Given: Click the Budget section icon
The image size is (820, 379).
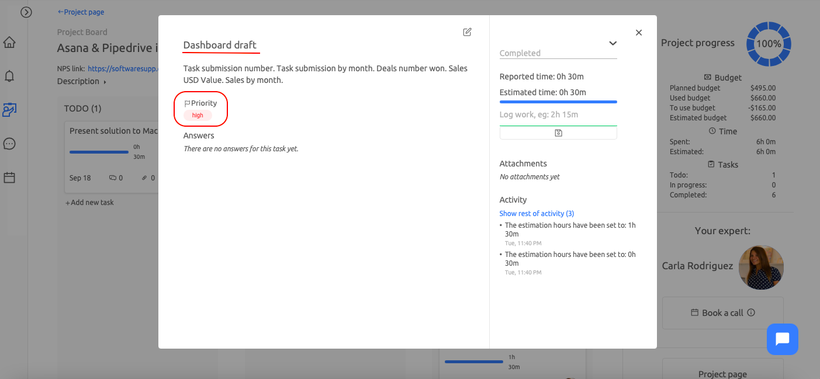Looking at the screenshot, I should click(708, 77).
